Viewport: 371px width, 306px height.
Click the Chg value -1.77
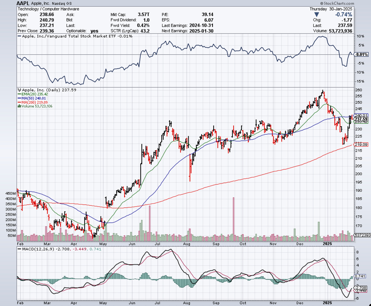point(347,20)
